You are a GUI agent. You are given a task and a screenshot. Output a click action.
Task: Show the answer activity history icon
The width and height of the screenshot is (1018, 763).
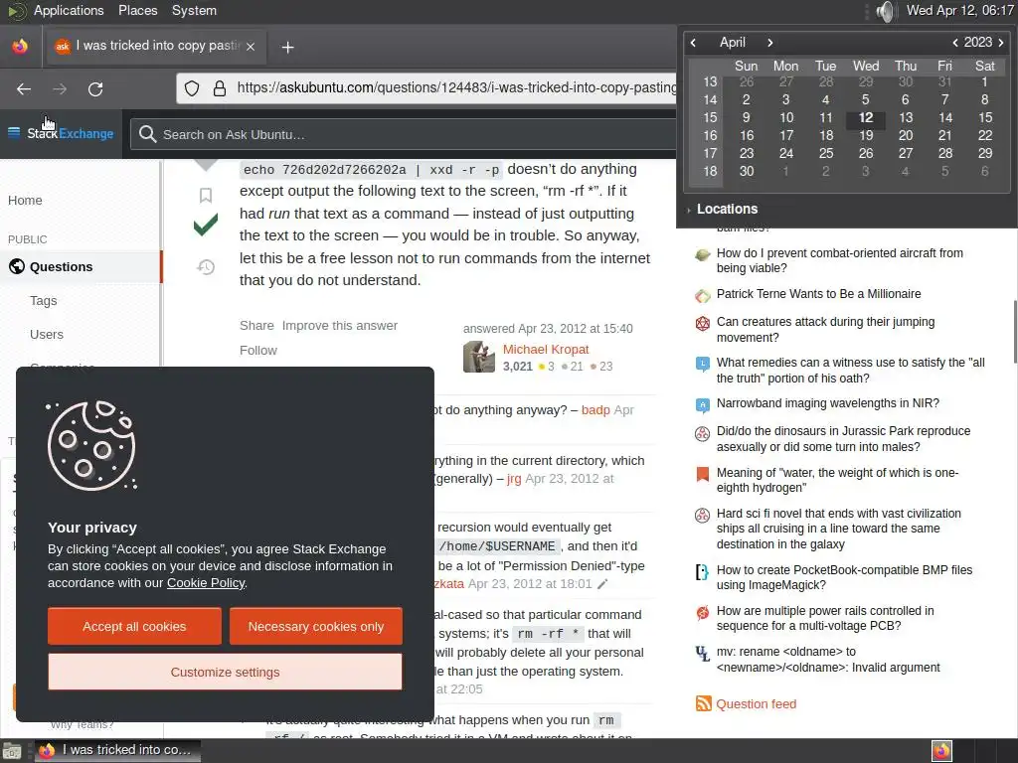206,266
